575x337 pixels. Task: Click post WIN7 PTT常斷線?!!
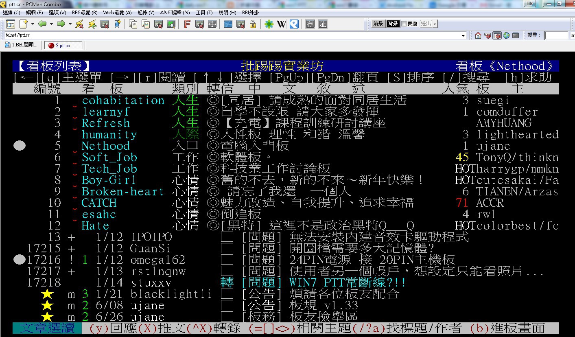point(348,282)
